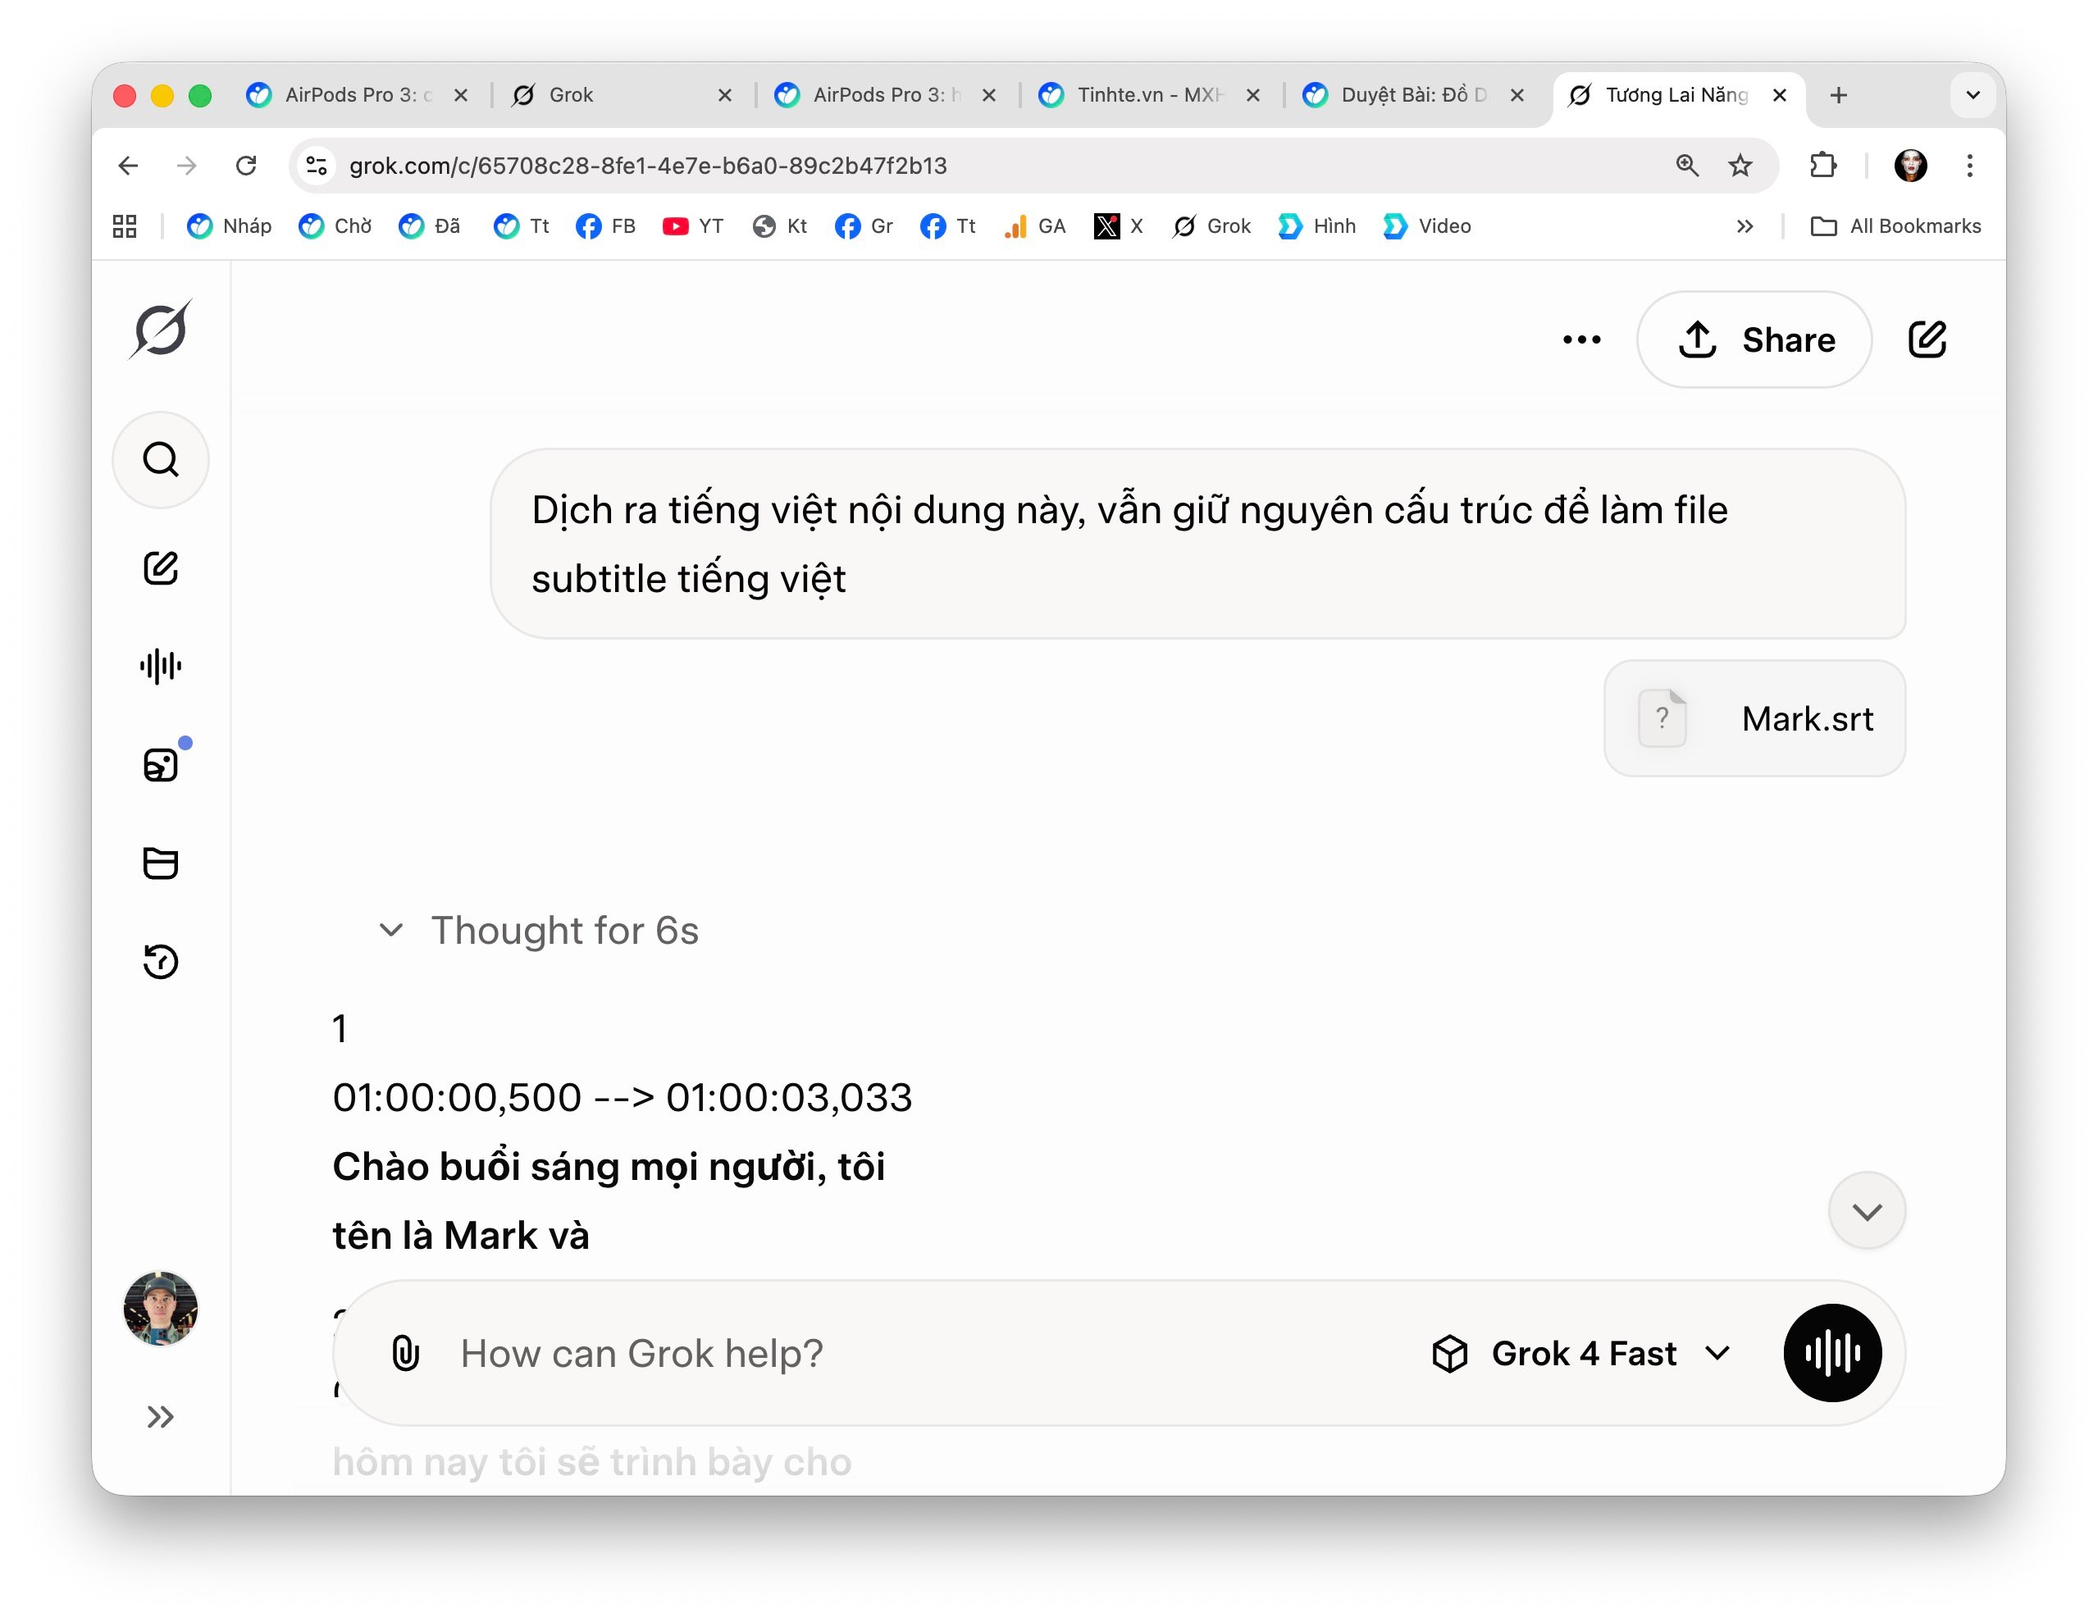Open the Grok 4 Fast model dropdown
Screen dimensions: 2098x1617
coord(1581,1353)
